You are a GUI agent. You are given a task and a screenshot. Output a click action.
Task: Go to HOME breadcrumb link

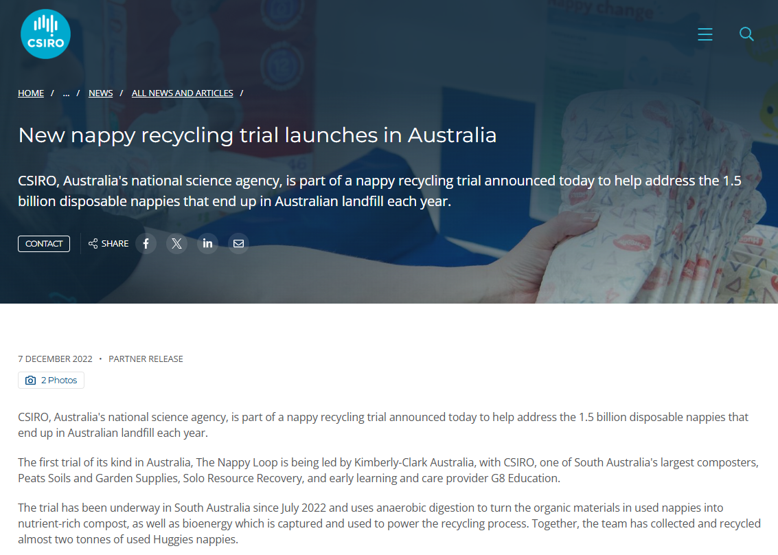31,93
